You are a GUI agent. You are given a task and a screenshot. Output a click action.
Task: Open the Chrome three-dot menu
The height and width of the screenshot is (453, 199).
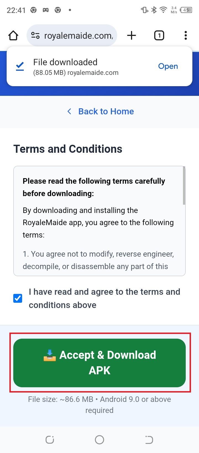coord(185,35)
